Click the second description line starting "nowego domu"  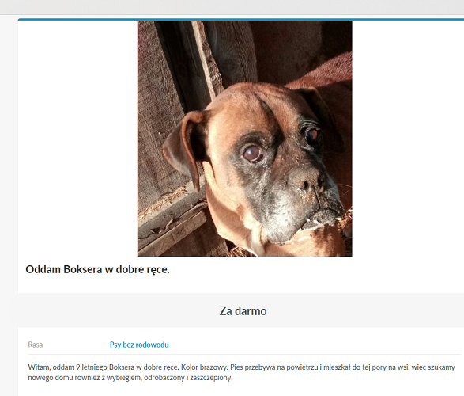coord(130,378)
